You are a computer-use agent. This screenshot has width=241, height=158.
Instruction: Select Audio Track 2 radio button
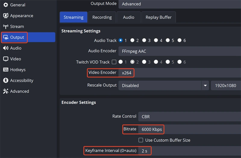(x=132, y=40)
